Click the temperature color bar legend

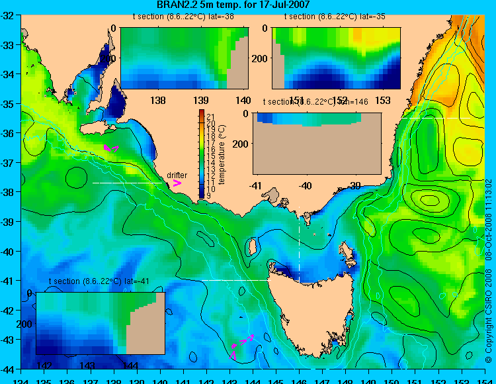[202, 154]
